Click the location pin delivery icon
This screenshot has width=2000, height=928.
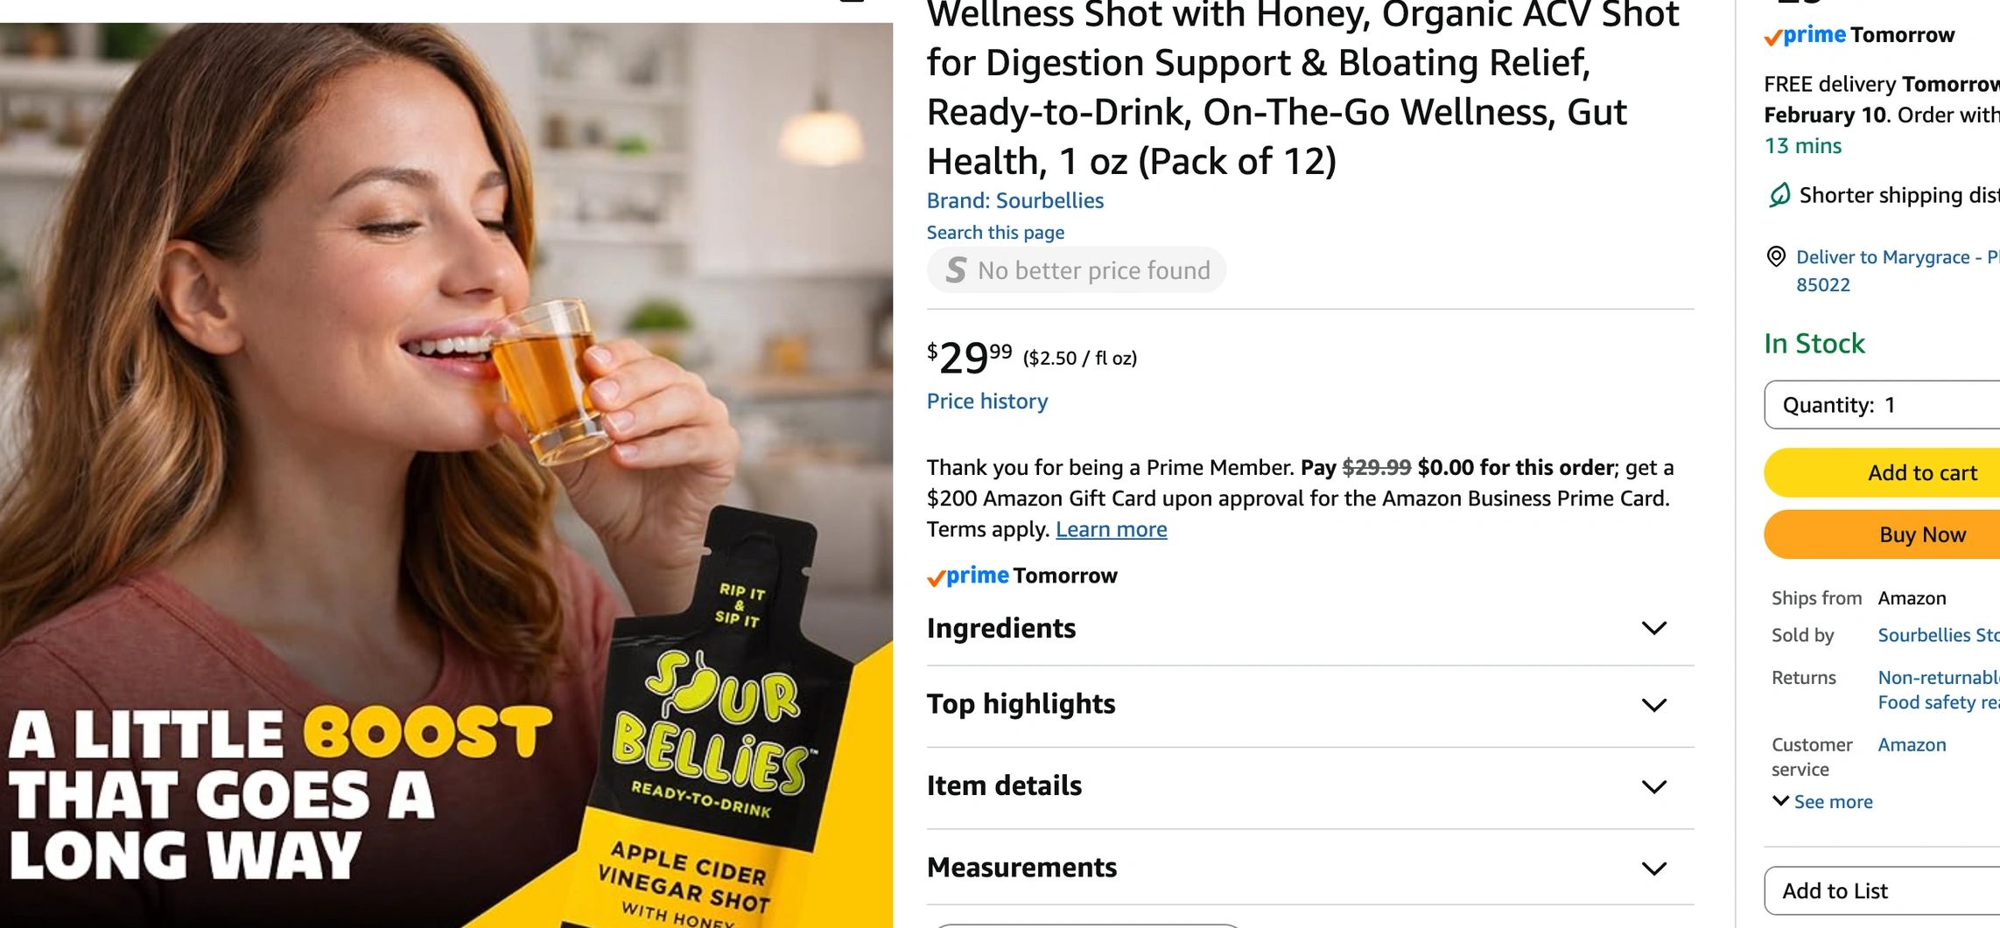(x=1776, y=256)
